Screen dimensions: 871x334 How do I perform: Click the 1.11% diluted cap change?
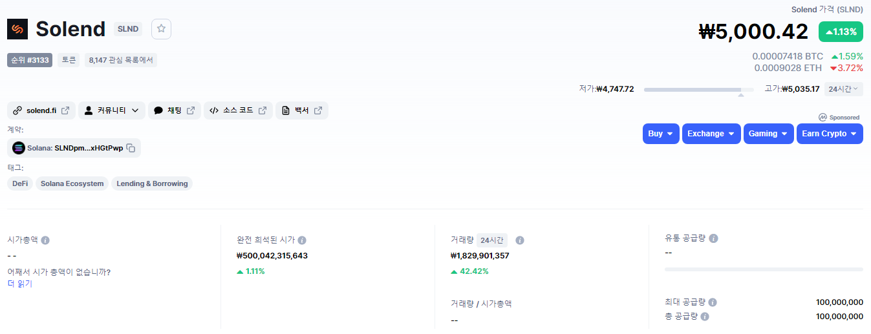pyautogui.click(x=251, y=271)
